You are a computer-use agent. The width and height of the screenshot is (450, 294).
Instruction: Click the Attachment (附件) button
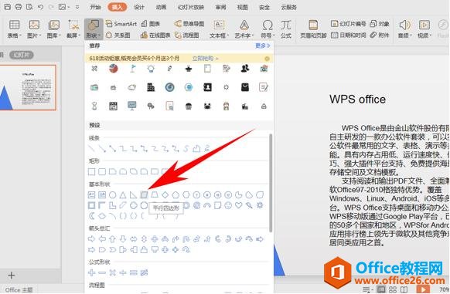click(x=380, y=35)
